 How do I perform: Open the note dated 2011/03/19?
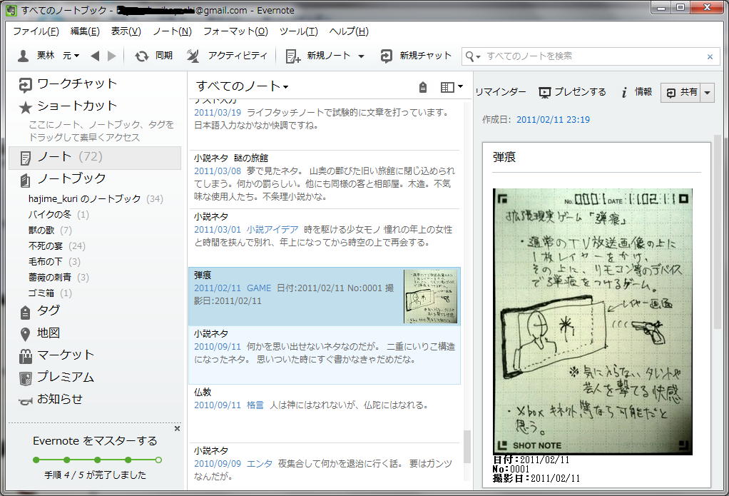[x=324, y=123]
